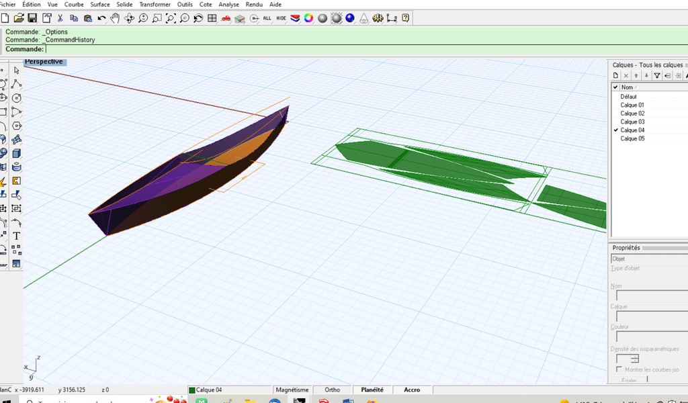Screen dimensions: 688x403
Task: Paste from clipboard using the paste icon
Action: [x=88, y=18]
